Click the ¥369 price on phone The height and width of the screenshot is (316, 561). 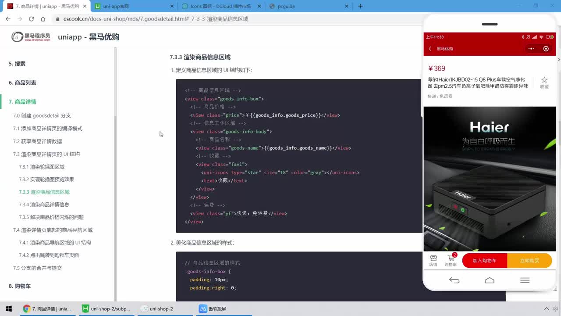tap(437, 68)
